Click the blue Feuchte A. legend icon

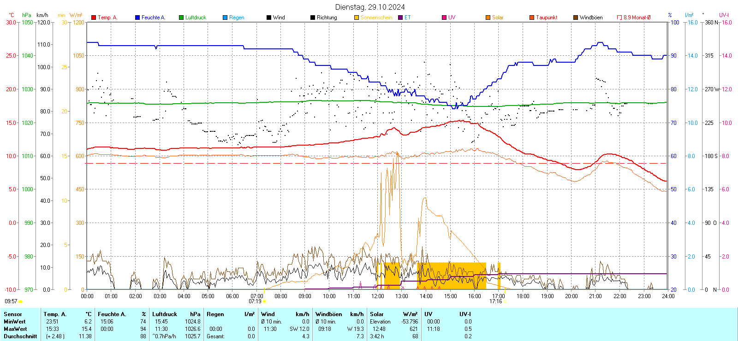pyautogui.click(x=137, y=18)
